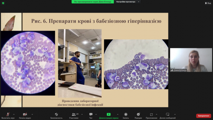Expand screen share options arrow
The width and height of the screenshot is (213, 120).
117,114
